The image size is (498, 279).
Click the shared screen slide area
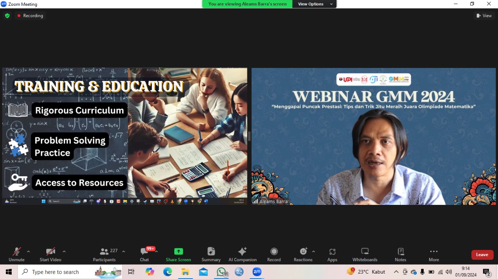(x=124, y=136)
